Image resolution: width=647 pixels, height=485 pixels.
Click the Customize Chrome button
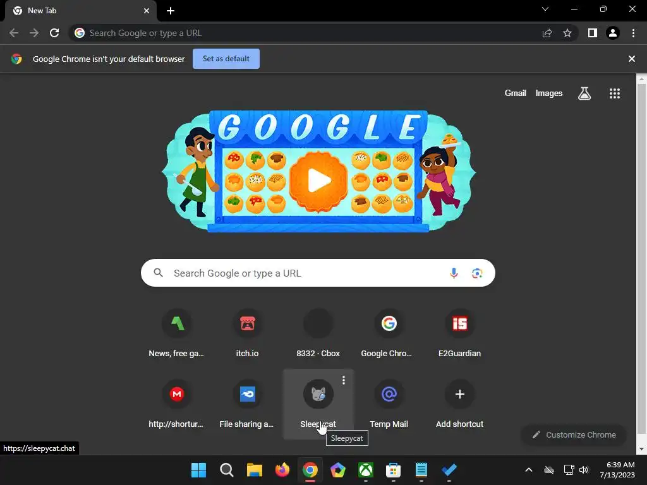[x=574, y=434]
